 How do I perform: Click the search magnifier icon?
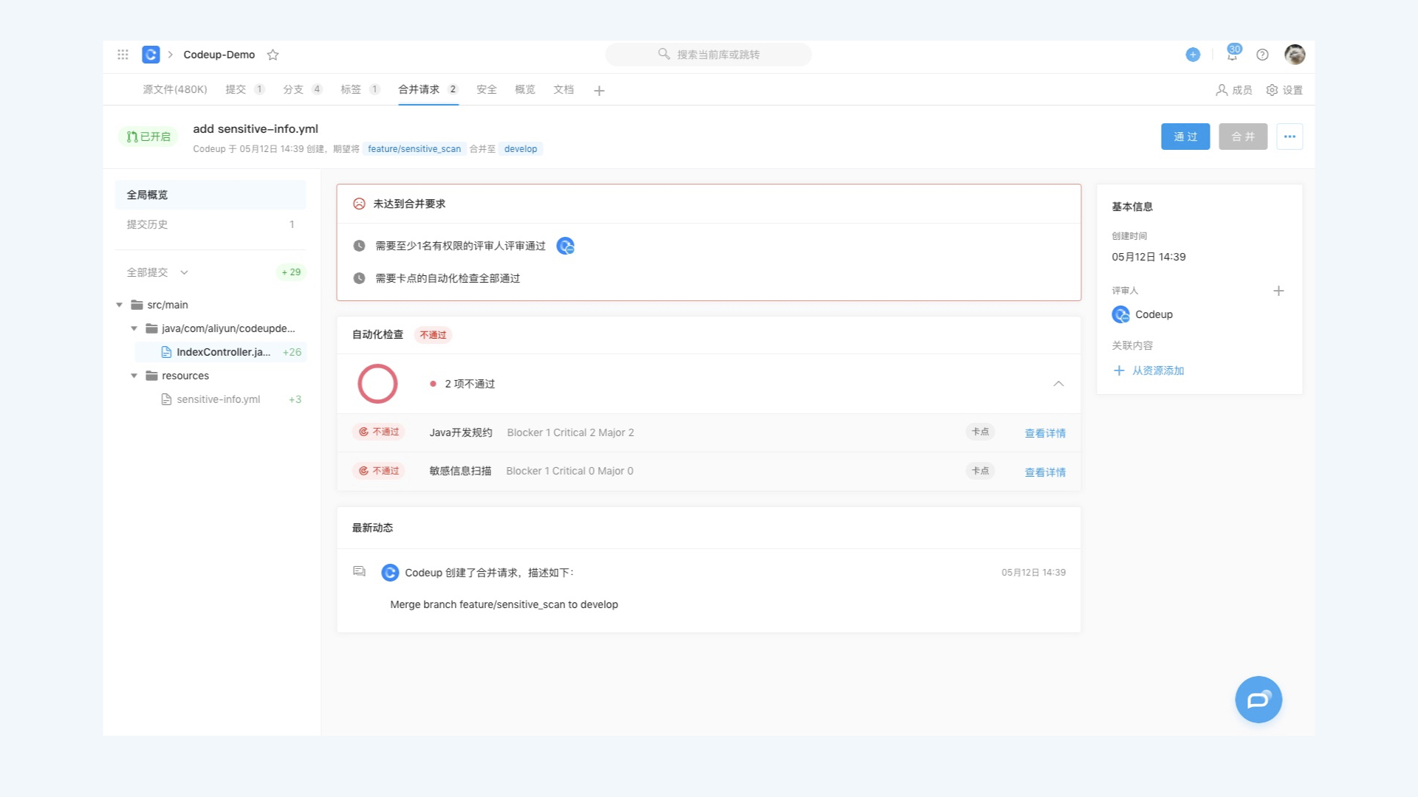coord(664,54)
